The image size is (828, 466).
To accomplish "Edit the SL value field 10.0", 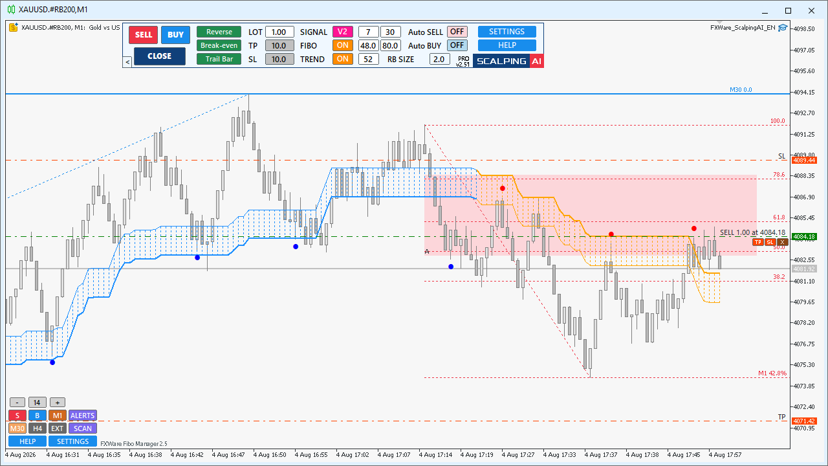I will click(x=279, y=59).
